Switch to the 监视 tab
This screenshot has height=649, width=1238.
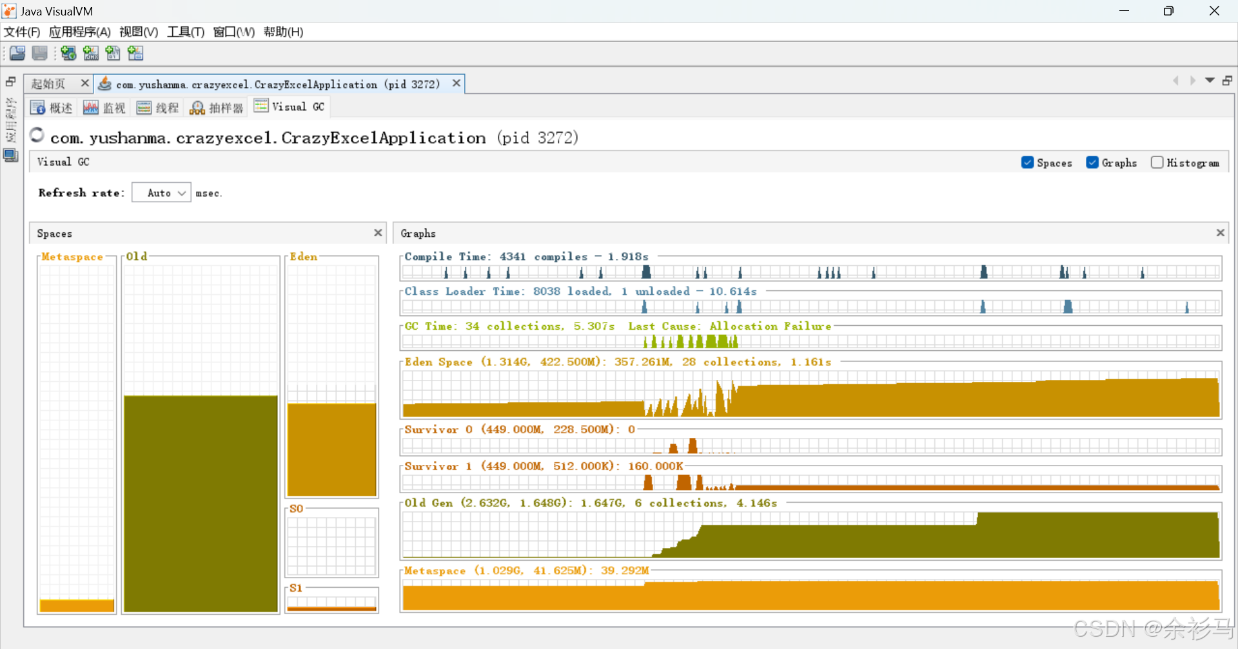[104, 108]
